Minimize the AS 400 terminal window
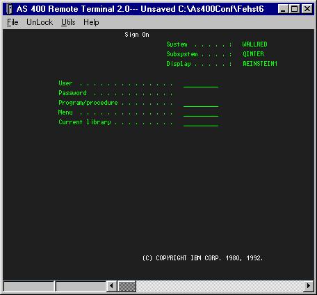Screen dimensions: 317x295 click(x=283, y=9)
